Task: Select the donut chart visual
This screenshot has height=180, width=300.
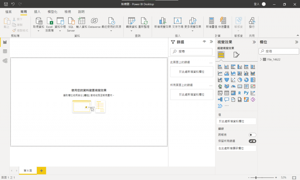Action: tap(246, 80)
